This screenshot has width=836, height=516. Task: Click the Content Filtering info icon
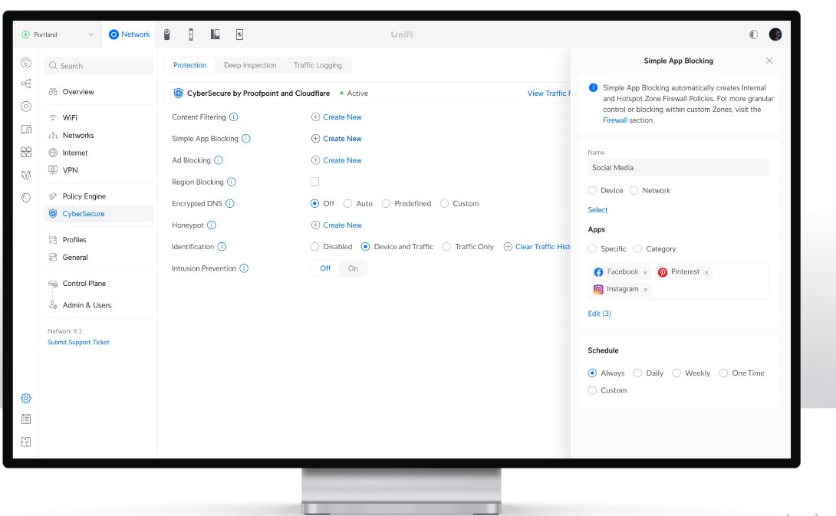click(x=233, y=117)
